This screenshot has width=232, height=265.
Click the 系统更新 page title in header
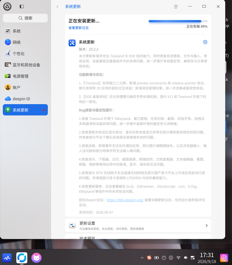73,6
